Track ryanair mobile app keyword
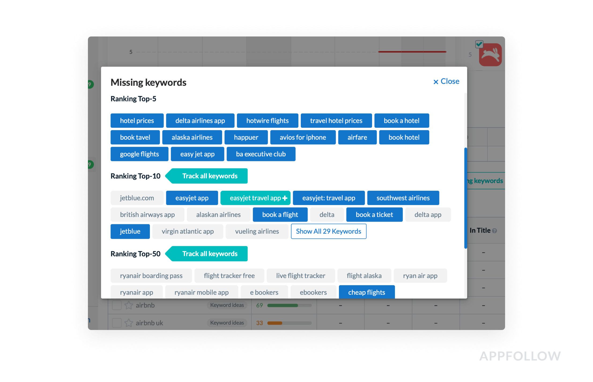This screenshot has width=593, height=382. (x=202, y=292)
